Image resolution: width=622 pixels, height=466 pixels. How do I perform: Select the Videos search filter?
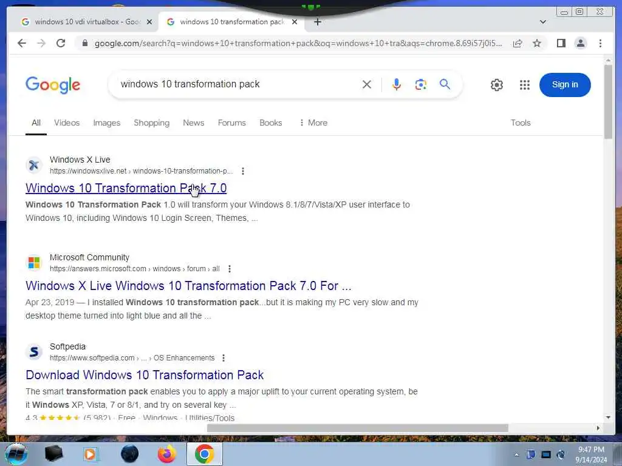(67, 123)
